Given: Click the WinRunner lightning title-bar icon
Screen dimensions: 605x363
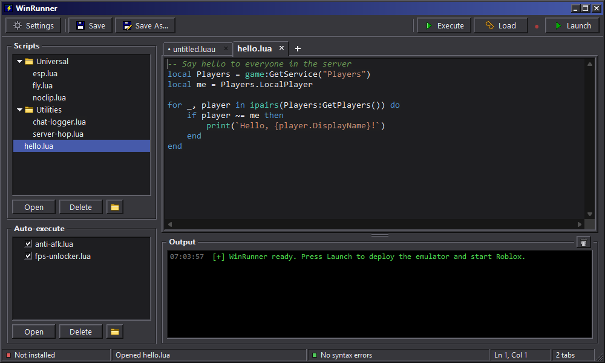Looking at the screenshot, I should pyautogui.click(x=8, y=8).
